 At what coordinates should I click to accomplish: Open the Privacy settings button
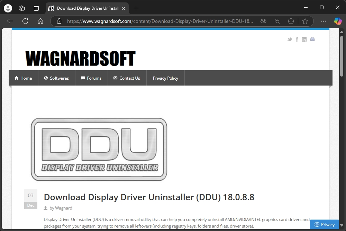[325, 225]
